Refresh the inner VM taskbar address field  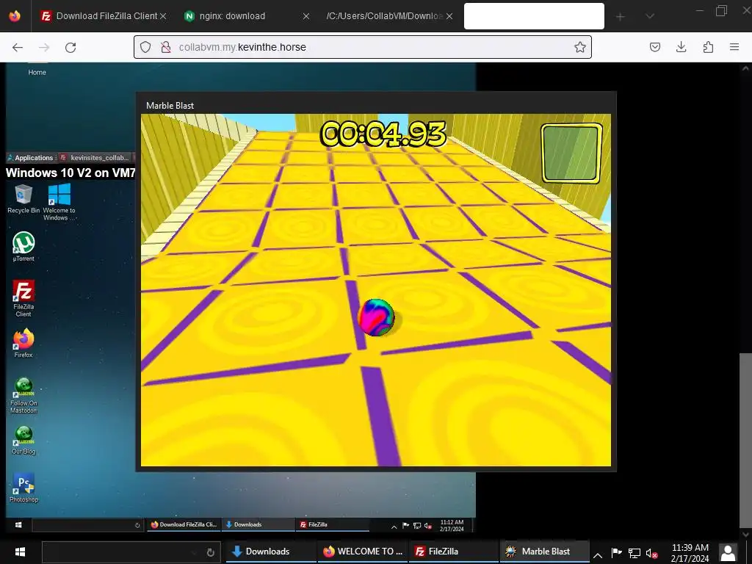click(137, 525)
